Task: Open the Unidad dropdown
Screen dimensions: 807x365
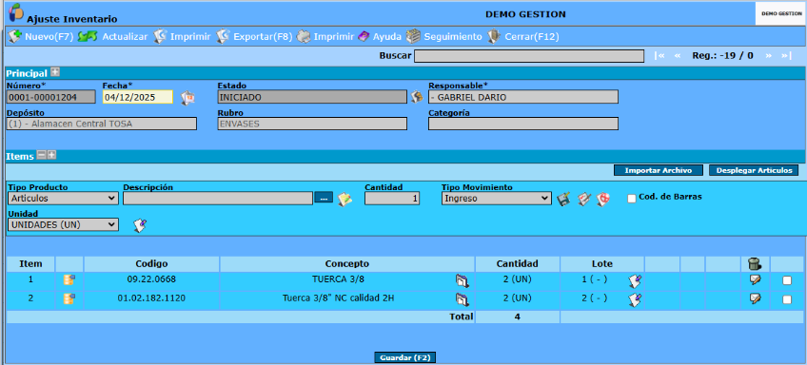Action: pos(64,224)
